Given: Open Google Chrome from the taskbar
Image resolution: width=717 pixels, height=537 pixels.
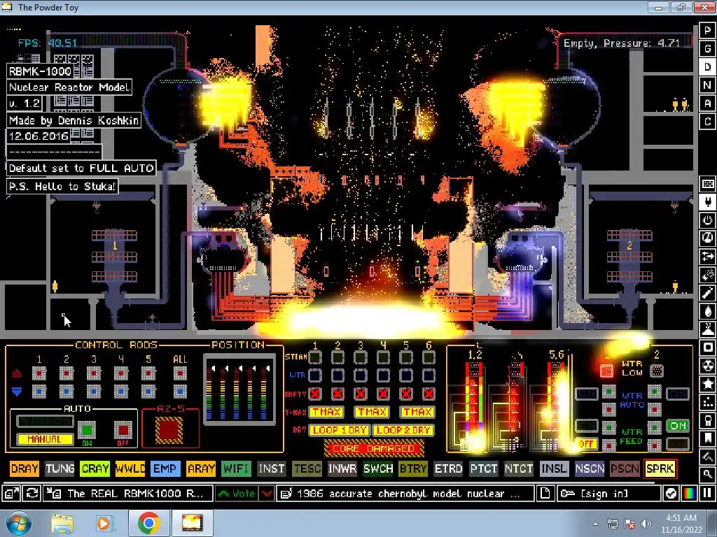Looking at the screenshot, I should (148, 523).
